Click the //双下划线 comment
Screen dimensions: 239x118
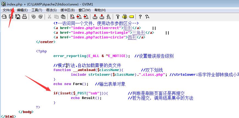point(152,70)
